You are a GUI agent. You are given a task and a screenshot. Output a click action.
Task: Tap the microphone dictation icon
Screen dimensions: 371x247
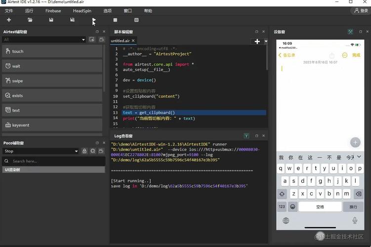click(355, 220)
